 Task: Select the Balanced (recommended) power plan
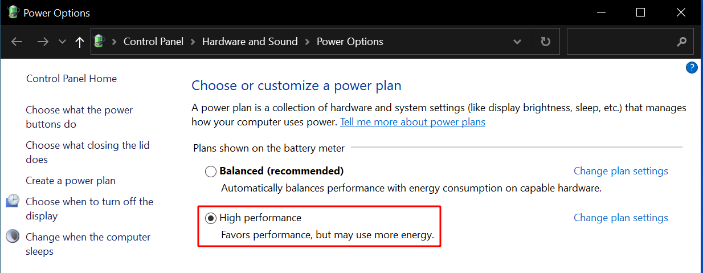tap(211, 171)
